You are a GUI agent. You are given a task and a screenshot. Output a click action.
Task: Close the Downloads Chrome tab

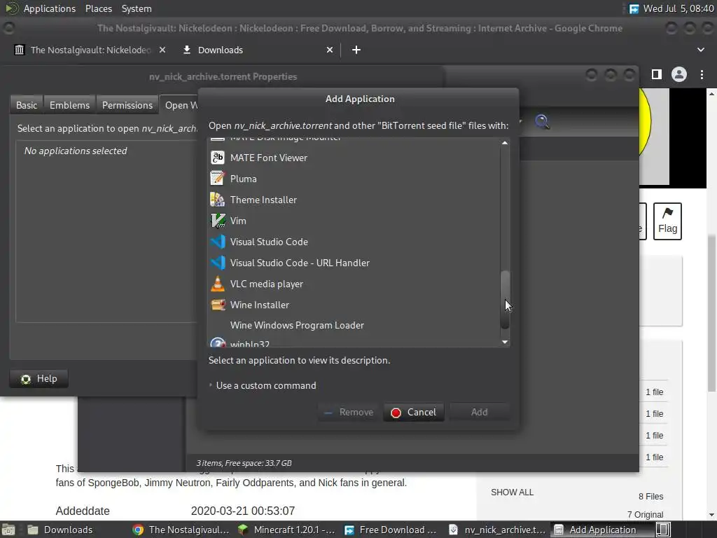[330, 50]
